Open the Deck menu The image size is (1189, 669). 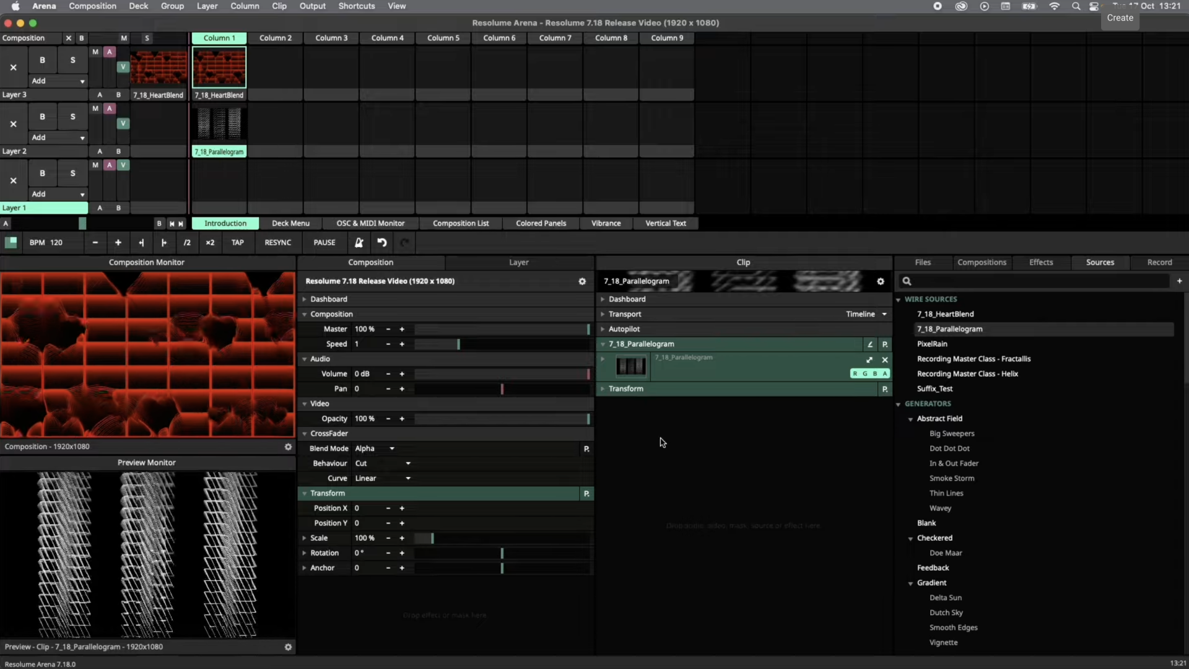138,6
